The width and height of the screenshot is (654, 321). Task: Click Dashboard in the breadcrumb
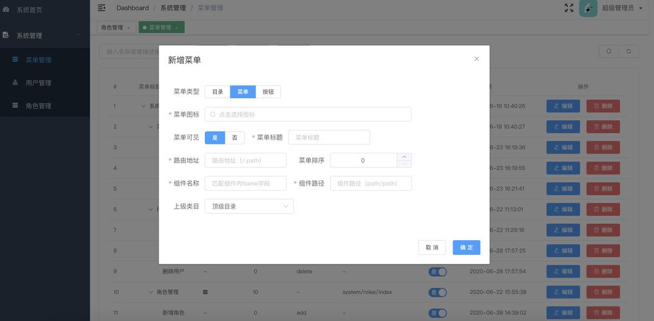133,8
